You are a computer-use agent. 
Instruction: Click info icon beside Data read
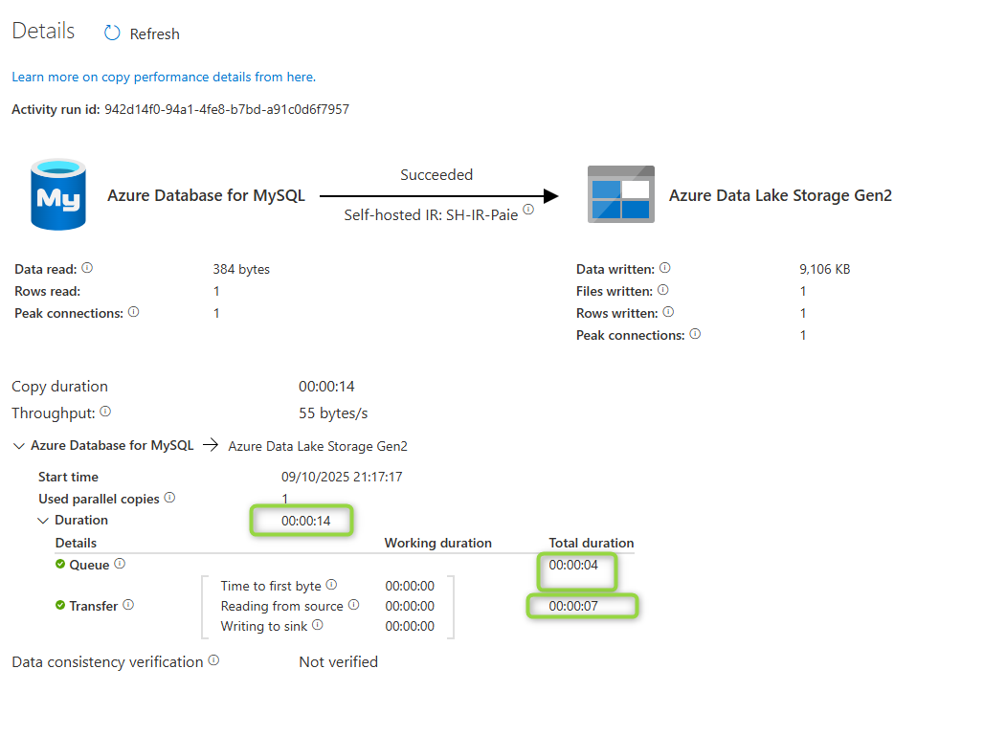pyautogui.click(x=87, y=268)
